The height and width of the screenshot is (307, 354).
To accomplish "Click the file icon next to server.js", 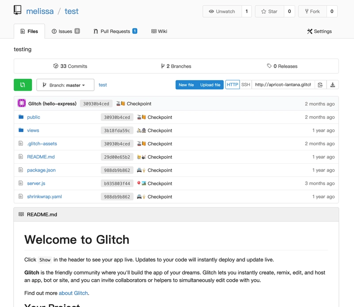I will pos(21,184).
